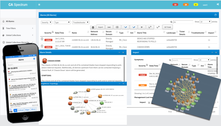The image size is (221, 126).
Task: Click the refresh icon in Alarms header
Action: [215, 15]
